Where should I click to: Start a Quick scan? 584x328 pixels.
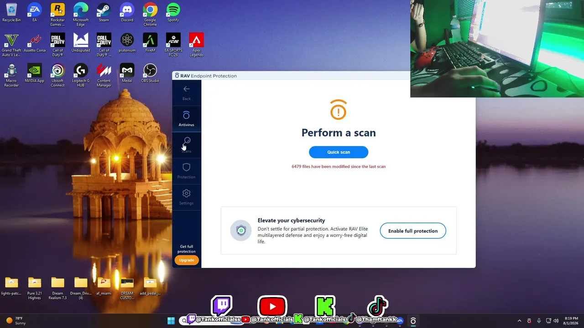point(339,152)
